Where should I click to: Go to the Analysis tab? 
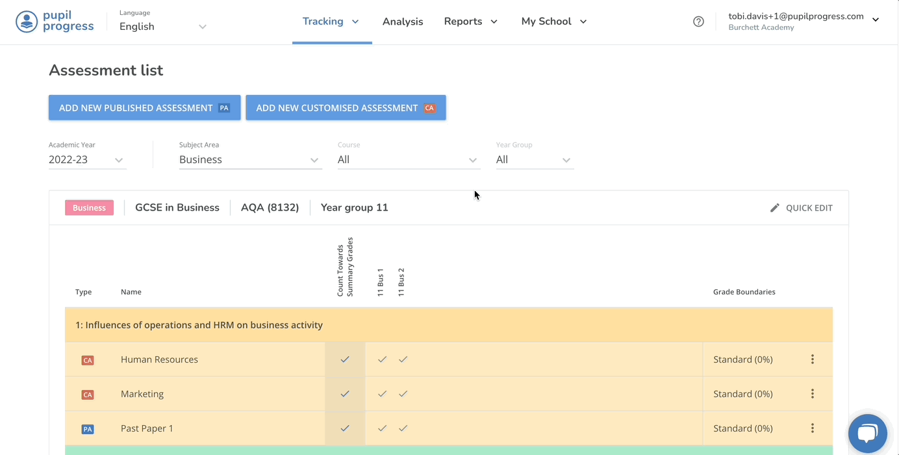coord(403,21)
